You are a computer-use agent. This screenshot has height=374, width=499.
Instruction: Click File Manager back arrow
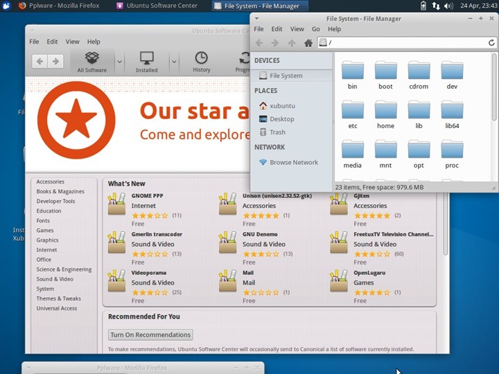coord(259,43)
